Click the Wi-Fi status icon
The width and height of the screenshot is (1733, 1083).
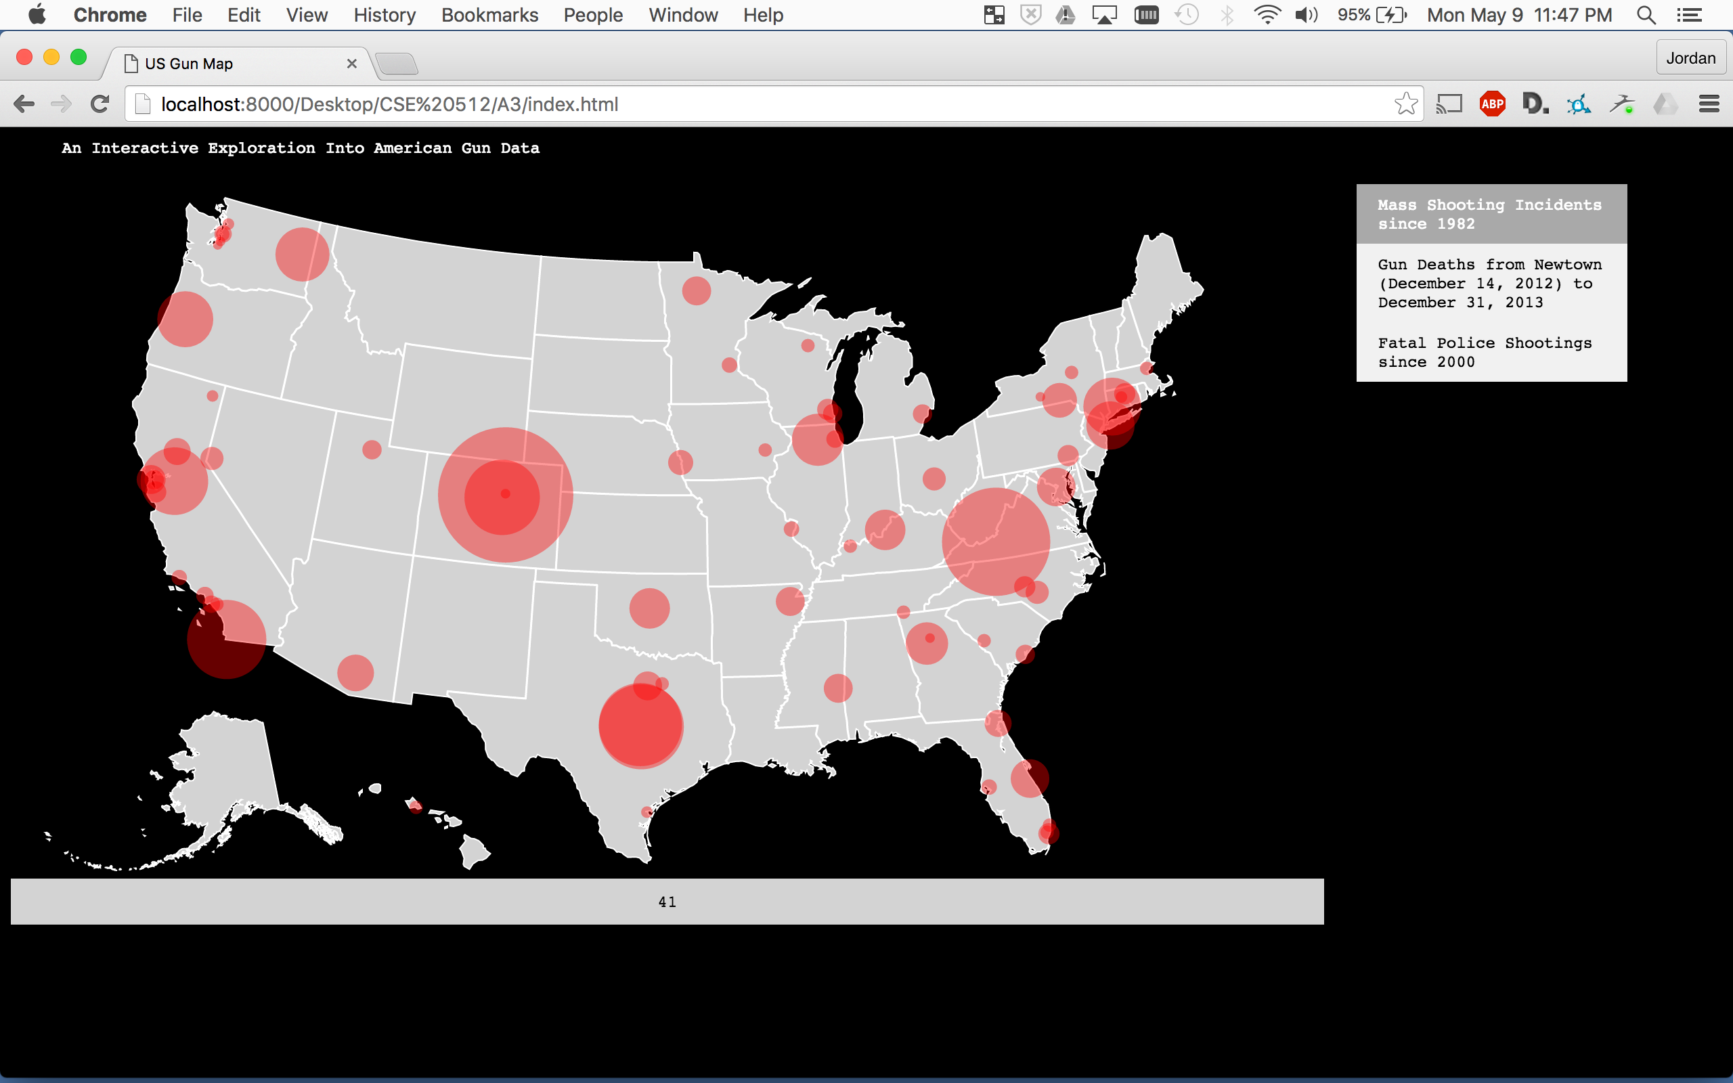(1267, 15)
